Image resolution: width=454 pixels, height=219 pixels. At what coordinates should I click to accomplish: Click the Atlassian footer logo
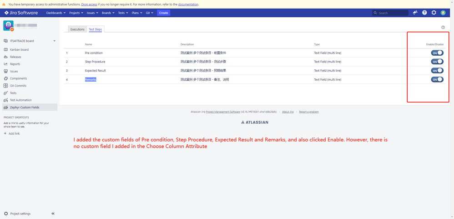(x=254, y=122)
